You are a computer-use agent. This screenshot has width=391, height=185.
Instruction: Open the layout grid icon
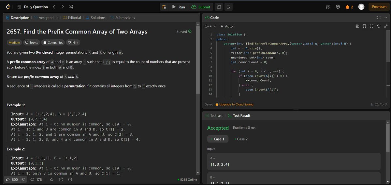[328, 7]
